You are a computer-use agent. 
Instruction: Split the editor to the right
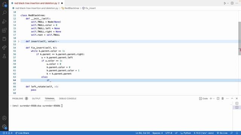232,3
